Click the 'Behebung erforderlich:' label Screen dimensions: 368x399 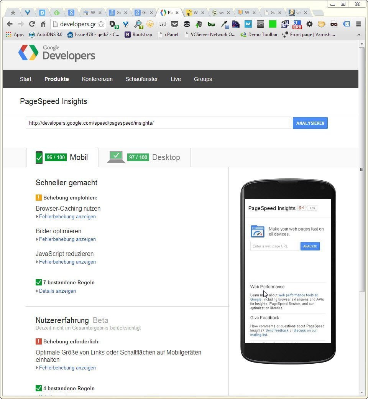click(71, 341)
